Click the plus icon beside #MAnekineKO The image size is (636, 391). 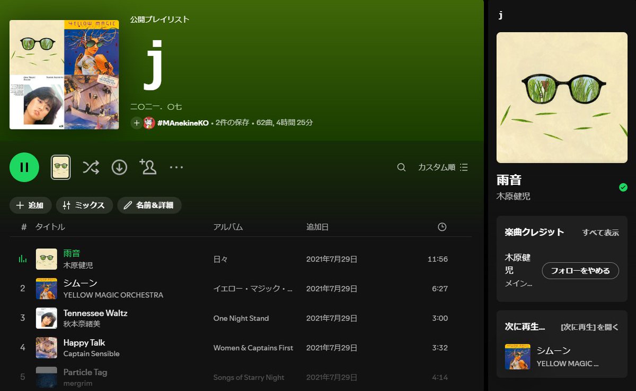coord(137,123)
